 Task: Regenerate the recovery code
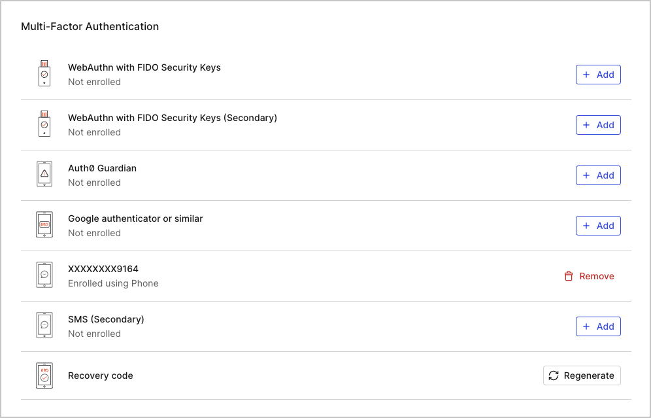click(x=582, y=375)
